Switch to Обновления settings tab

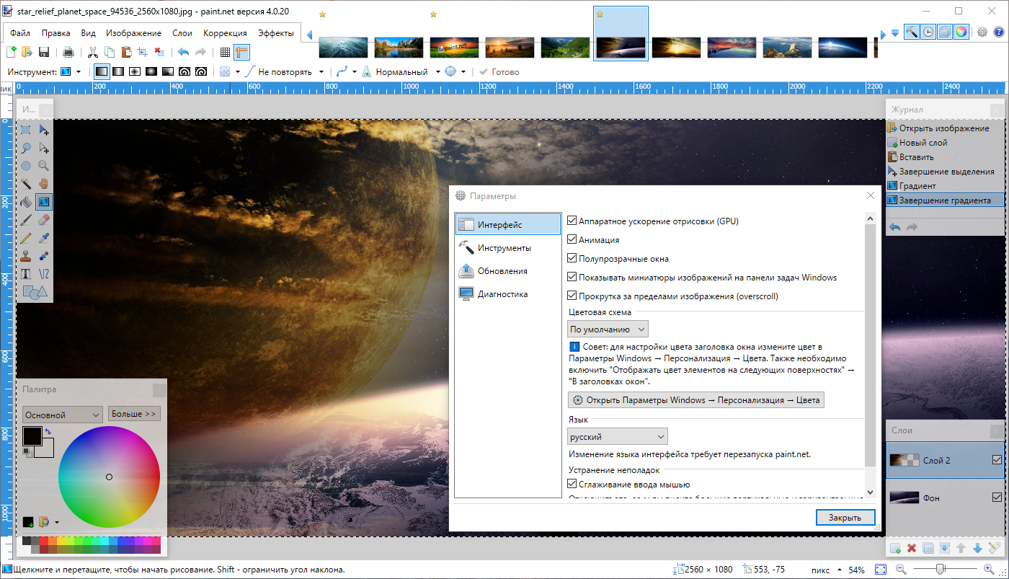[x=507, y=271]
